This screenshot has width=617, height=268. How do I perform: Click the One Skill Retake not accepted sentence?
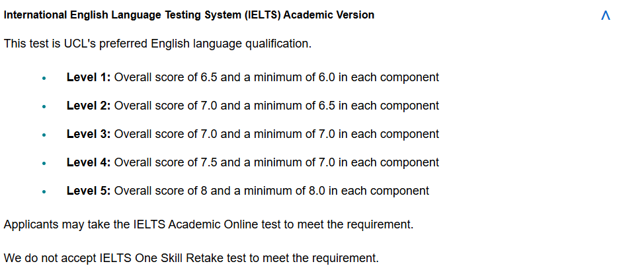point(191,258)
